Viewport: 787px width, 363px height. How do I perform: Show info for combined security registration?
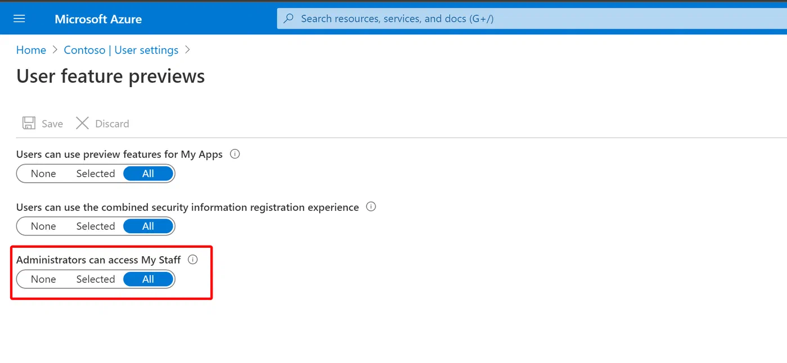point(371,206)
